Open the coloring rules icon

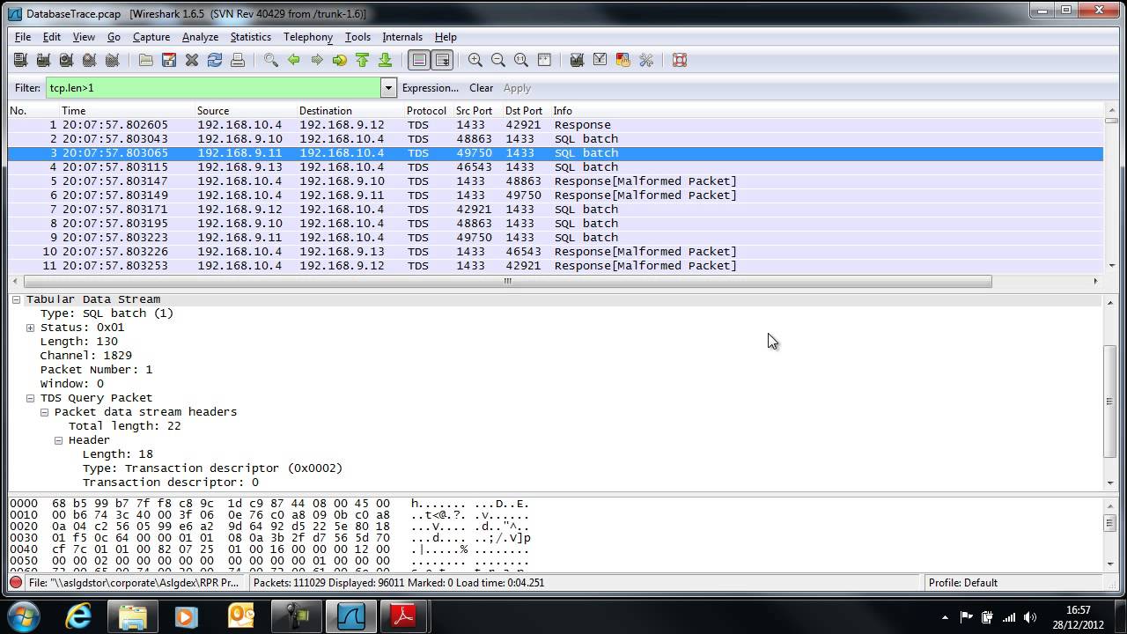click(623, 60)
